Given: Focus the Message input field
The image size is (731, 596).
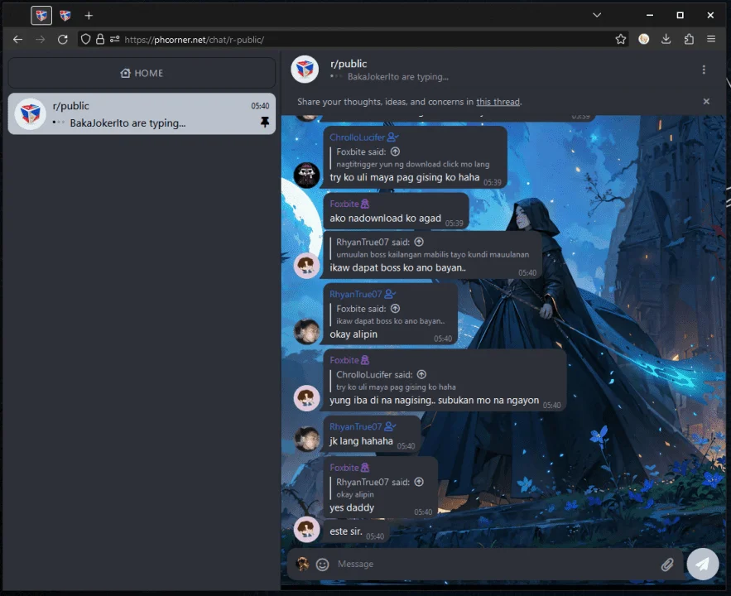Looking at the screenshot, I should [496, 564].
